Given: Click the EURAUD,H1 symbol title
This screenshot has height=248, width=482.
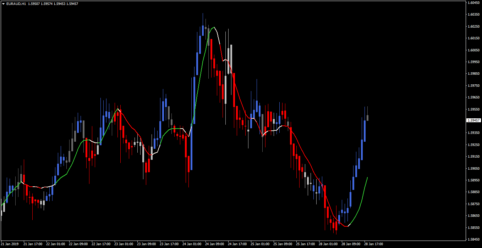Looking at the screenshot, I should click(16, 4).
